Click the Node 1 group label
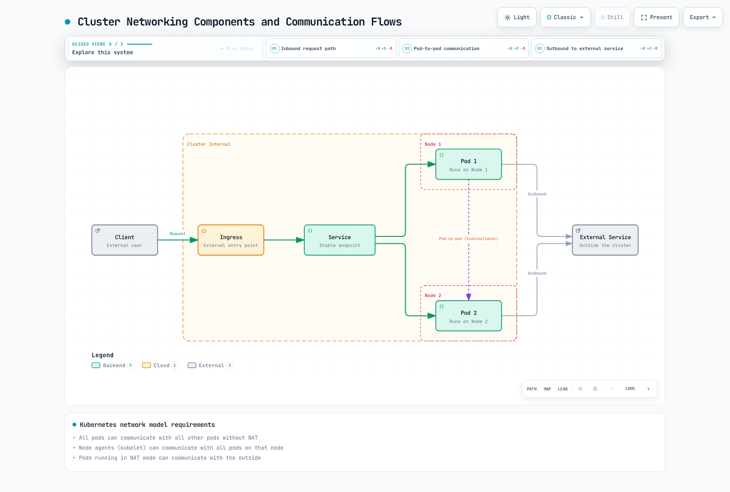Viewport: 730px width, 492px height. click(x=433, y=144)
